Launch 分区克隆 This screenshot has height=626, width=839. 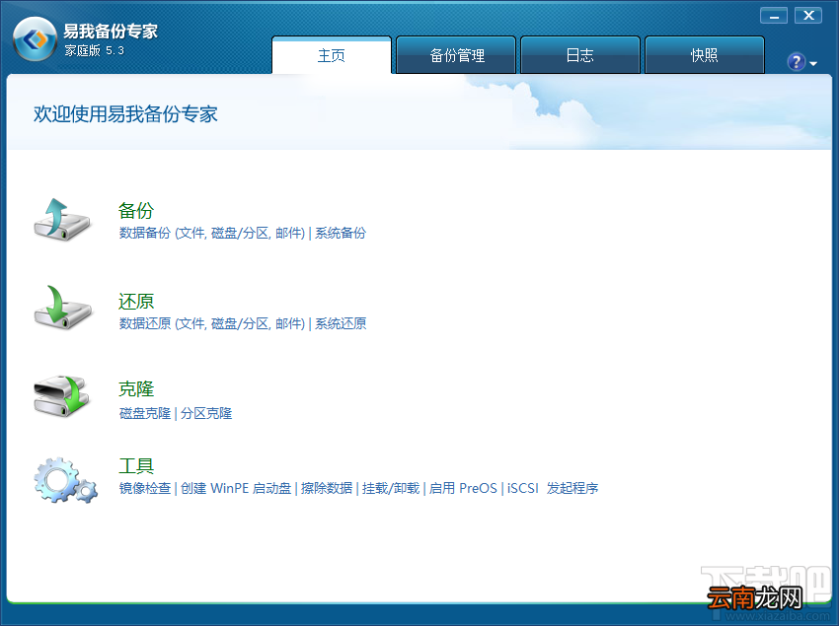[206, 413]
